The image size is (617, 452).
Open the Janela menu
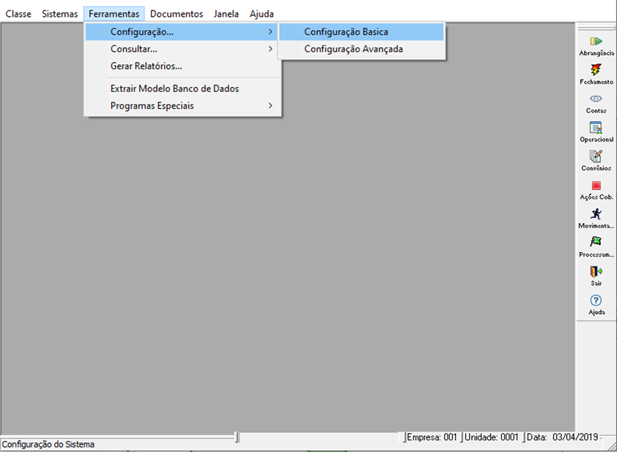coord(226,14)
